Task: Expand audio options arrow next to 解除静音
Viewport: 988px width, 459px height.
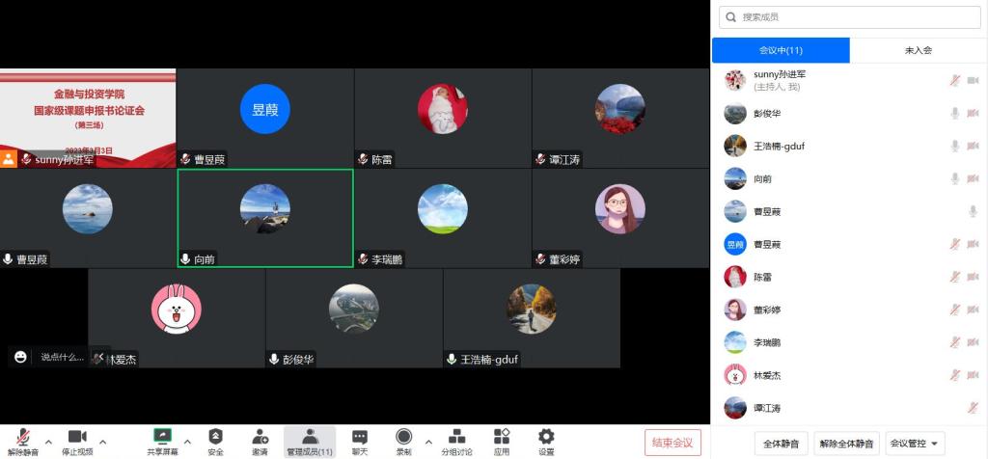Action: click(x=48, y=443)
